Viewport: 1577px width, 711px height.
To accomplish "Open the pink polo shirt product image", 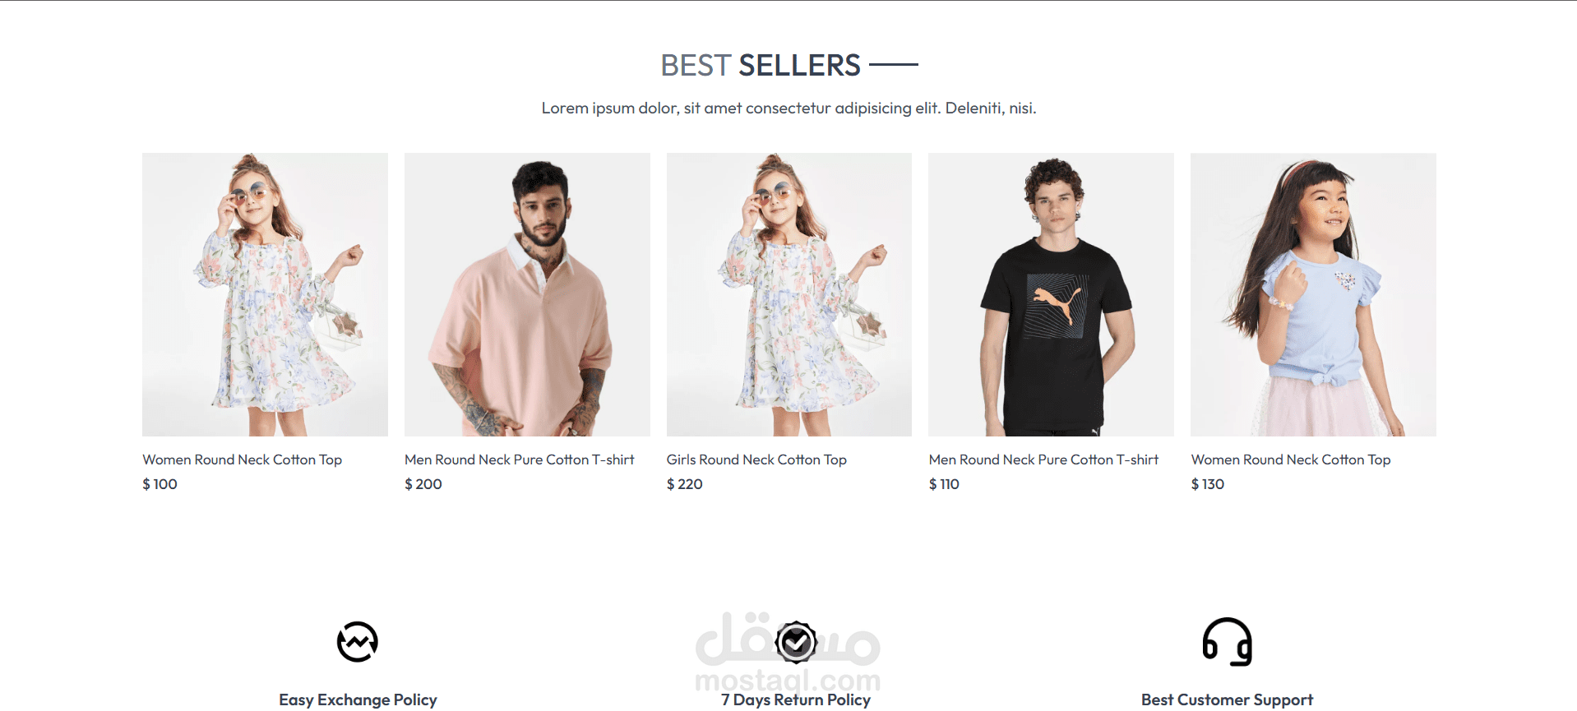I will tap(527, 294).
